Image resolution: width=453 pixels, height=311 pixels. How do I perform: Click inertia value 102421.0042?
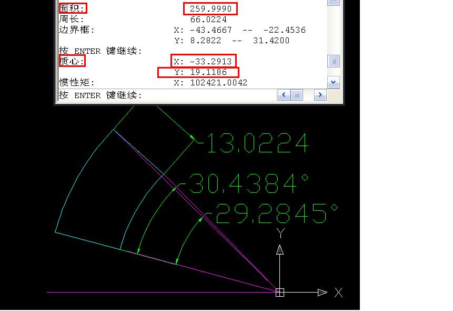click(219, 83)
